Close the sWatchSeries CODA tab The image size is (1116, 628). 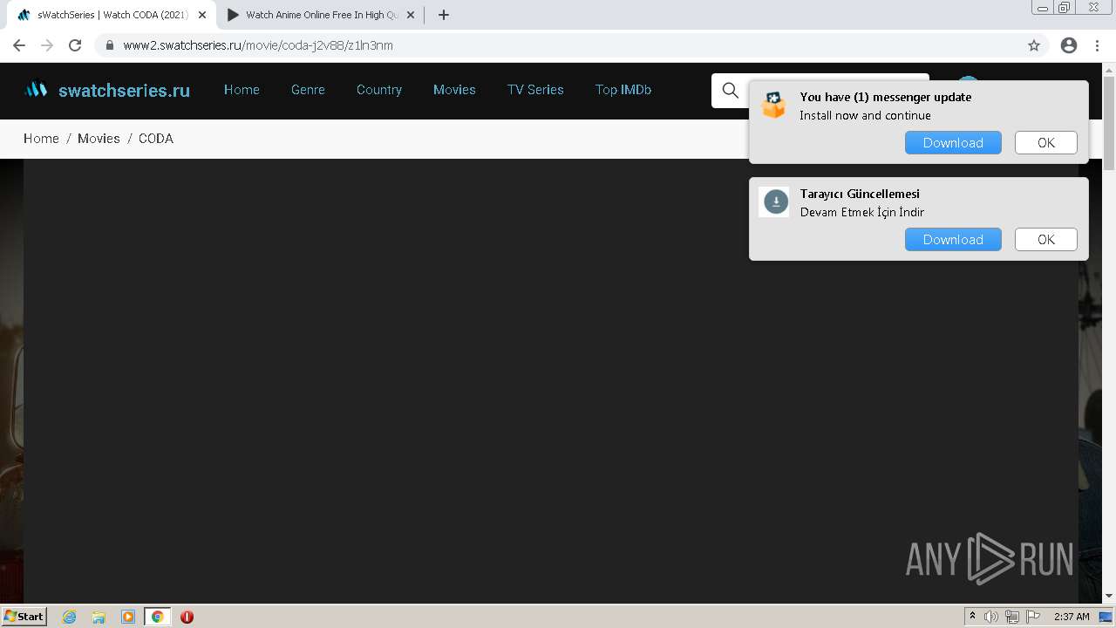click(x=202, y=15)
